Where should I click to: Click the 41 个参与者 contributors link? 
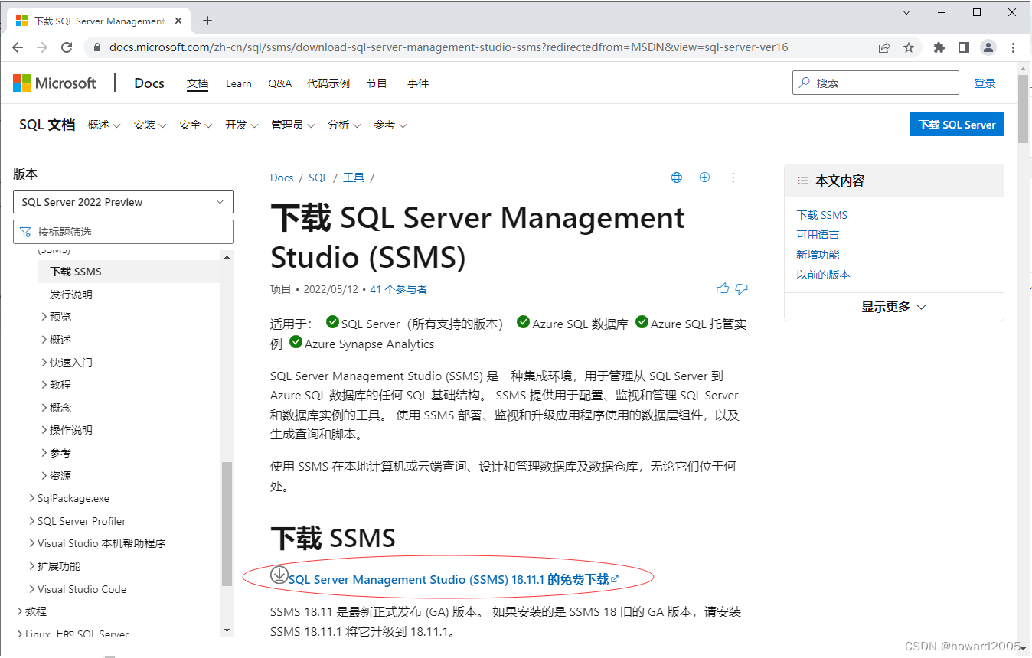click(x=398, y=289)
